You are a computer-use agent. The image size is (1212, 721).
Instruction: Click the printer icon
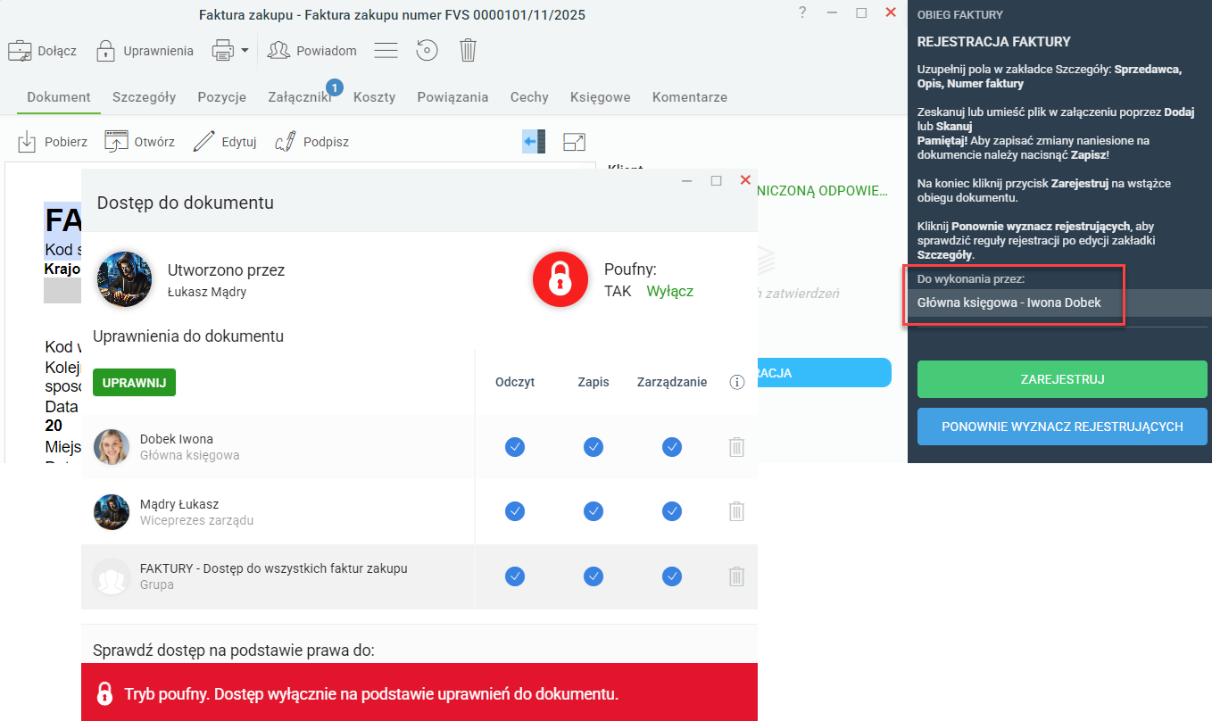point(222,51)
